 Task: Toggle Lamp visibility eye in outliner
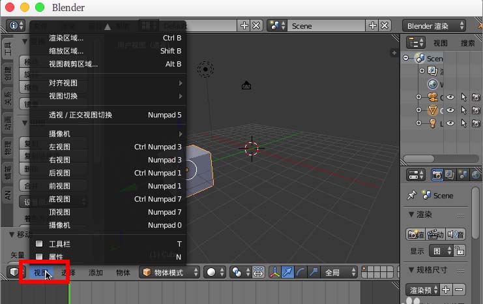tap(450, 123)
